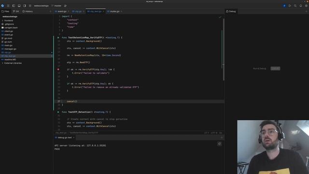Open go.mod file
The image size is (309, 174).
pyautogui.click(x=8, y=38)
